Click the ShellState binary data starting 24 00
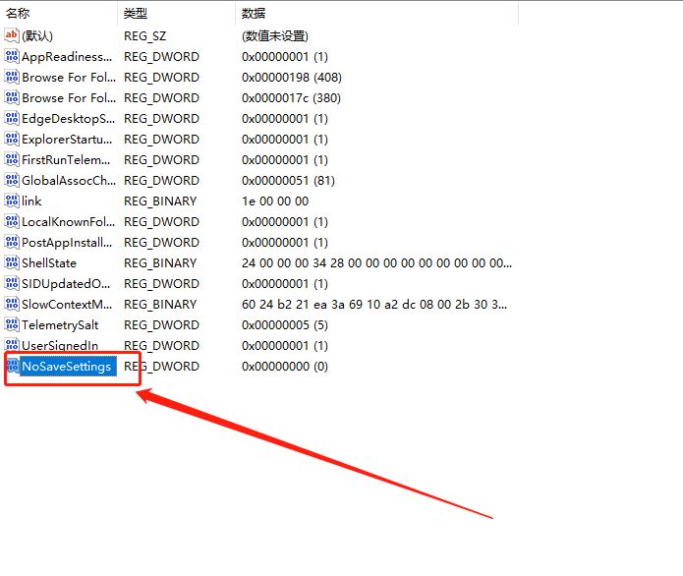 click(x=376, y=263)
